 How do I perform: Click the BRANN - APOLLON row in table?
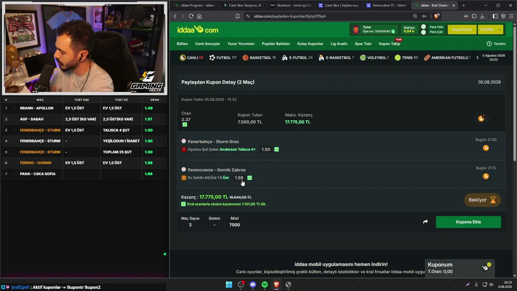(x=84, y=108)
